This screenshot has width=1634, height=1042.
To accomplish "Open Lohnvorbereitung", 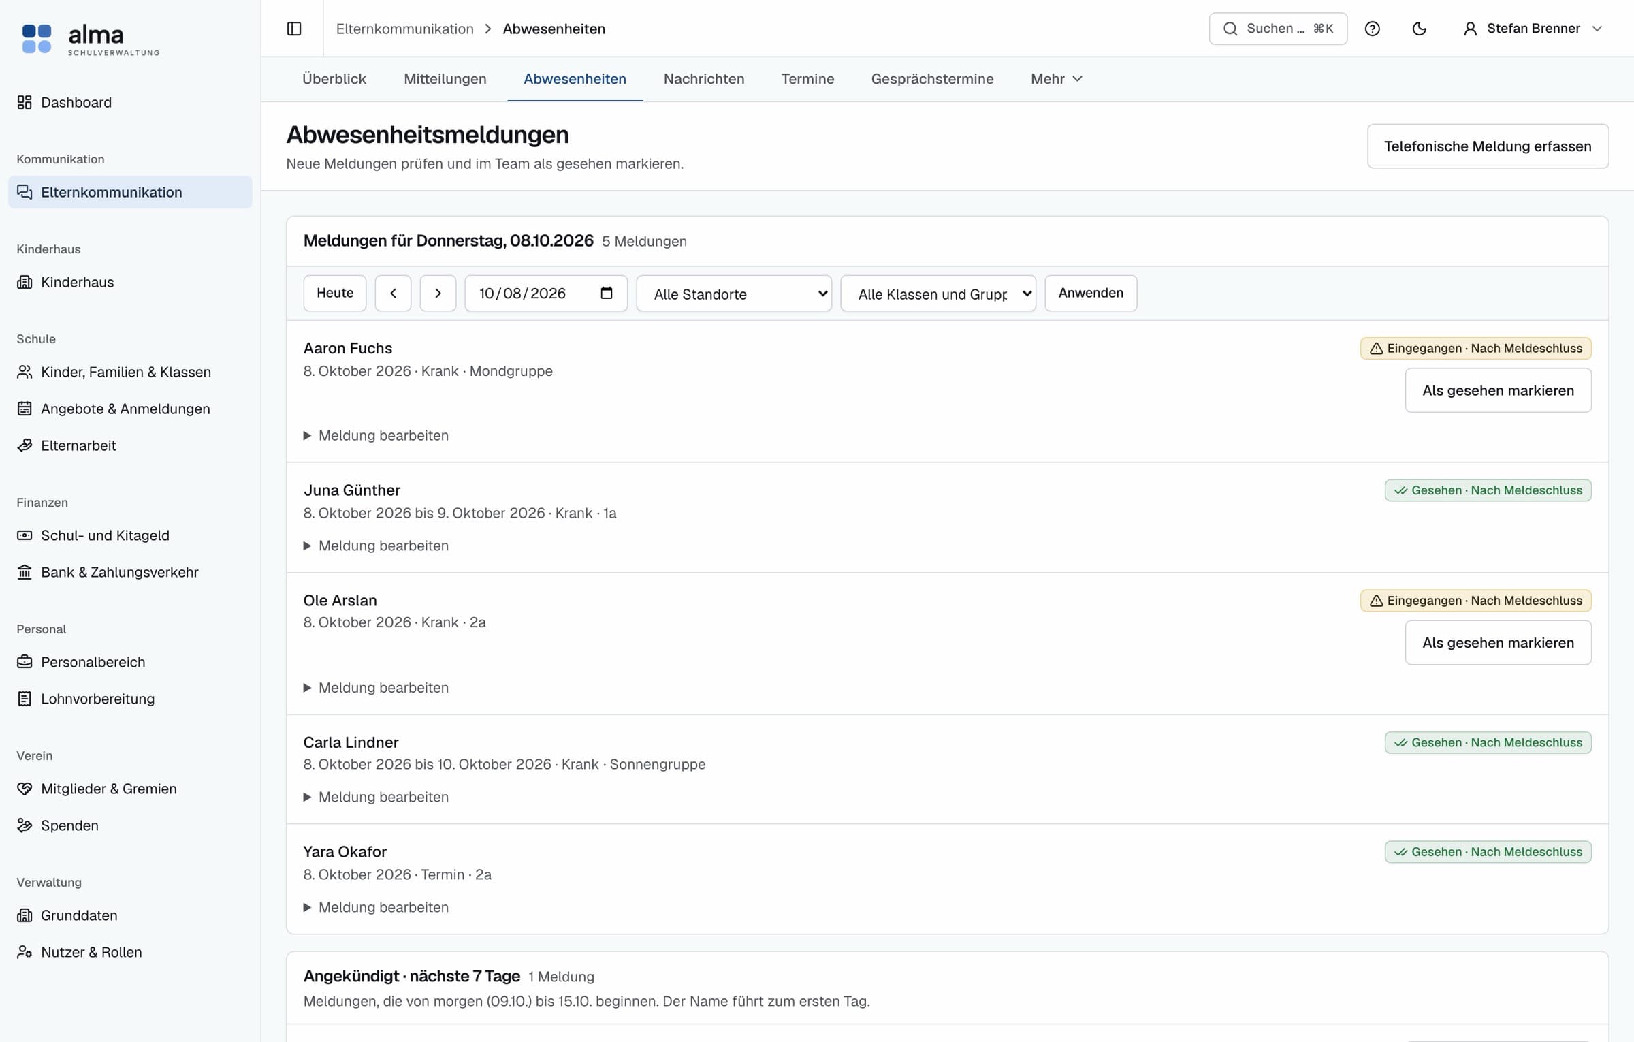I will (130, 699).
